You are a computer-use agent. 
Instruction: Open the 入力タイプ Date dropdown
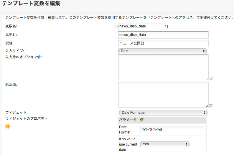162,51
